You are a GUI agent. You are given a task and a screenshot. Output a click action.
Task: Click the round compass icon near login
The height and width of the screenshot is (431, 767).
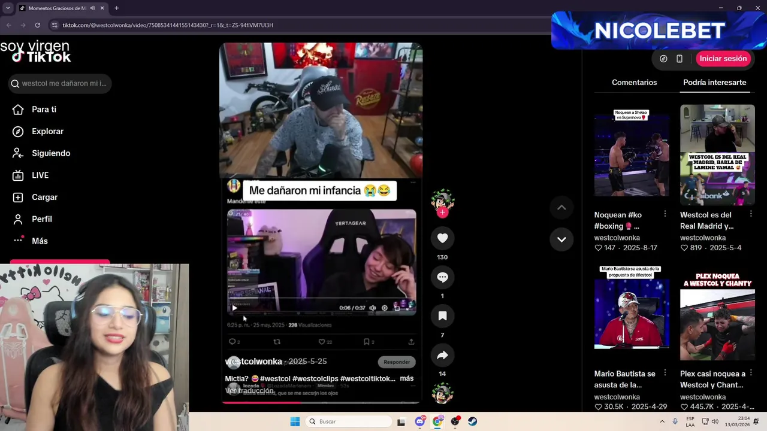click(663, 59)
